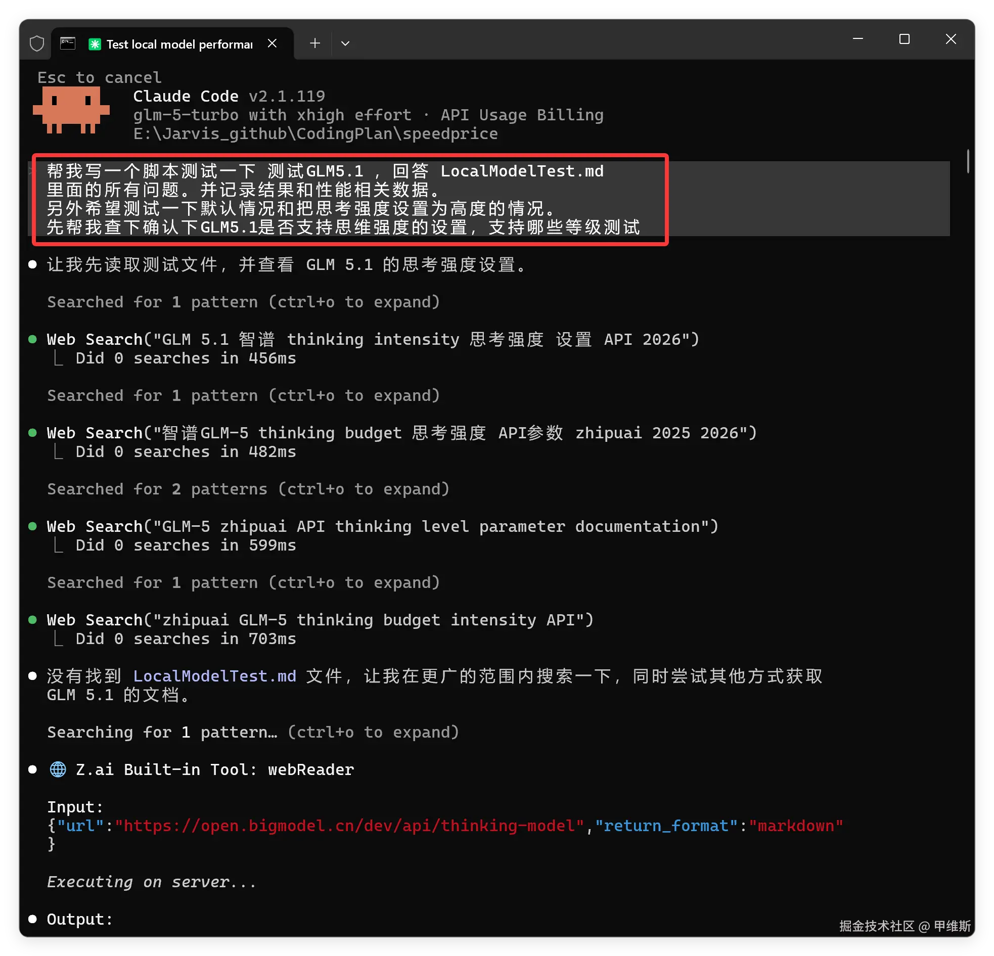Viewport: 994px width, 956px height.
Task: Click the Claude Code pixel mascot logo
Action: coord(71,110)
